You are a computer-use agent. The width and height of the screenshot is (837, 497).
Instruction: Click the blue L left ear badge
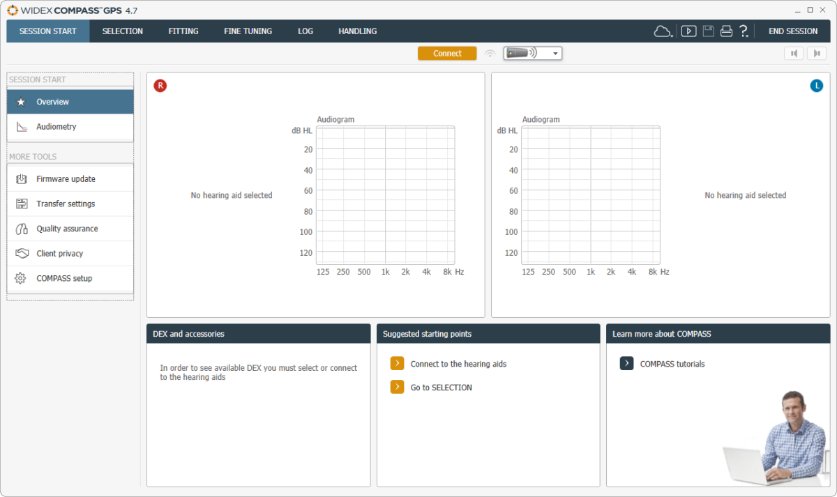click(x=816, y=86)
